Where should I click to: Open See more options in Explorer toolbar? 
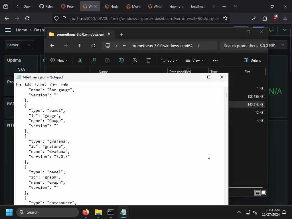tap(215, 60)
